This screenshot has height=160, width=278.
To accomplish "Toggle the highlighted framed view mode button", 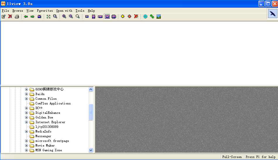I will 107,17.
